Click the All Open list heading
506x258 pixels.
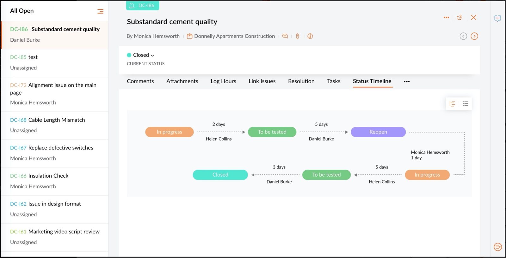click(x=22, y=11)
